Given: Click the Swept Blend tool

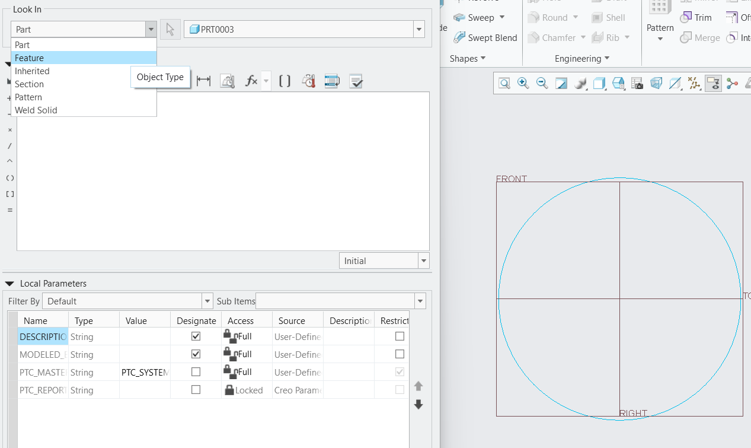Looking at the screenshot, I should tap(485, 37).
